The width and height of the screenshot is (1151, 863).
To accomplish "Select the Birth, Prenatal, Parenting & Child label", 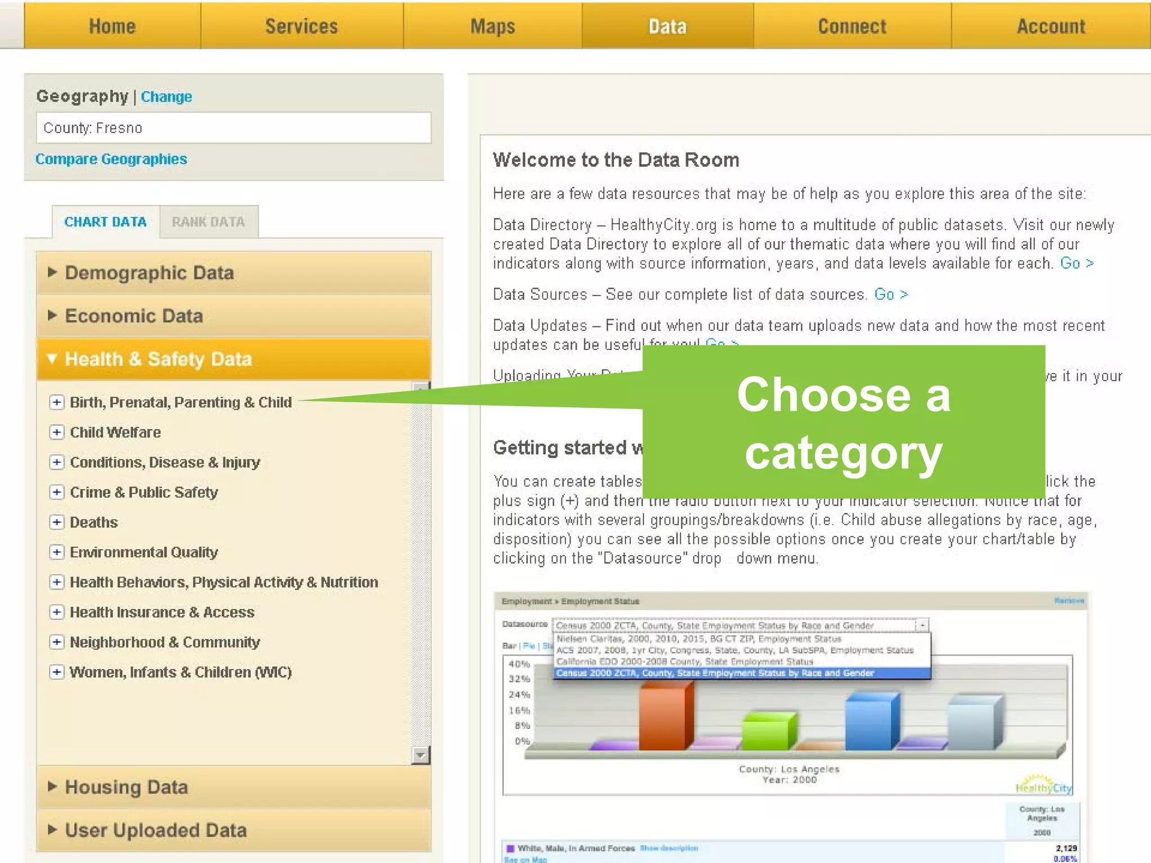I will click(181, 402).
